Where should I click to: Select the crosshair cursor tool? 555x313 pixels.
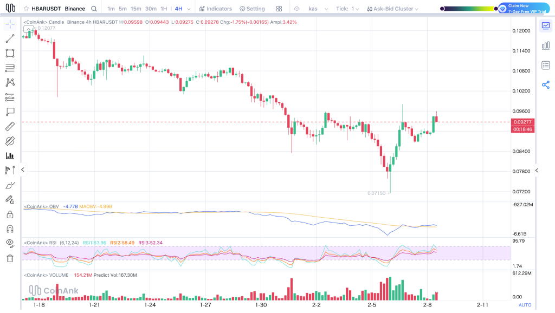click(x=10, y=23)
